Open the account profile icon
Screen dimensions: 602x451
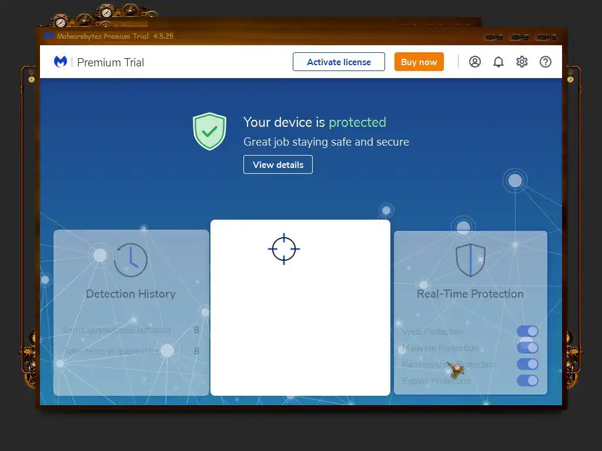point(475,62)
